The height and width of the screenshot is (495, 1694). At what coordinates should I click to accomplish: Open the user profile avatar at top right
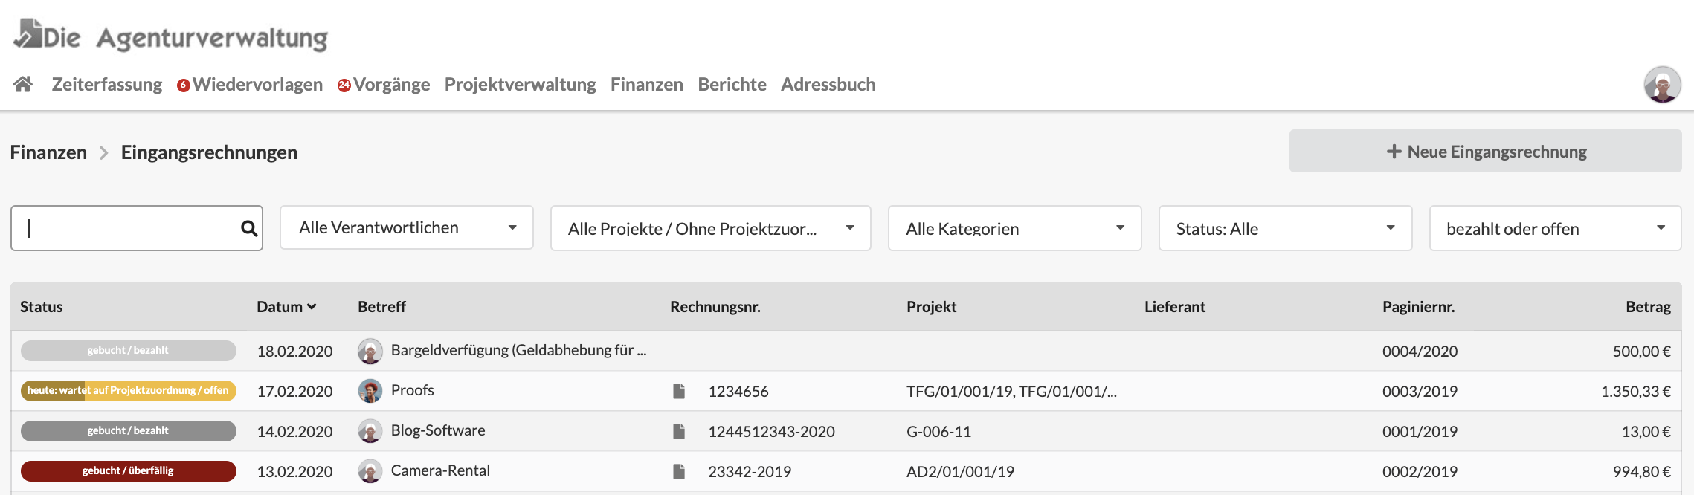tap(1662, 85)
